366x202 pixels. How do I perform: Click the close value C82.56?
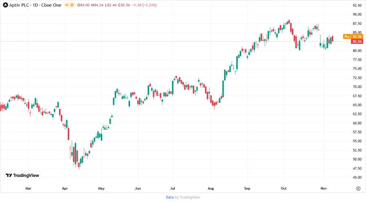tap(124, 5)
